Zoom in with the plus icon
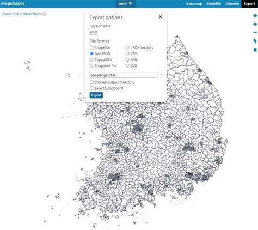The width and height of the screenshot is (258, 230). point(255,25)
